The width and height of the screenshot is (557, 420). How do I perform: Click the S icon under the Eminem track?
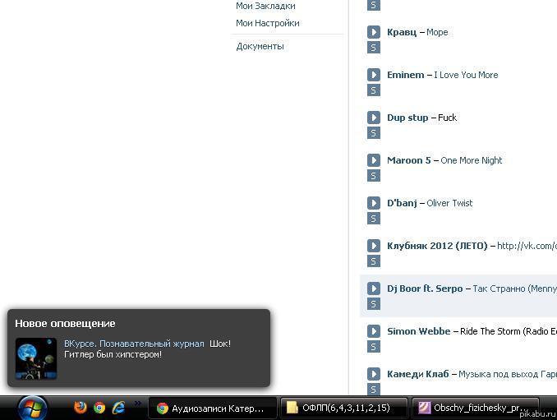point(373,90)
